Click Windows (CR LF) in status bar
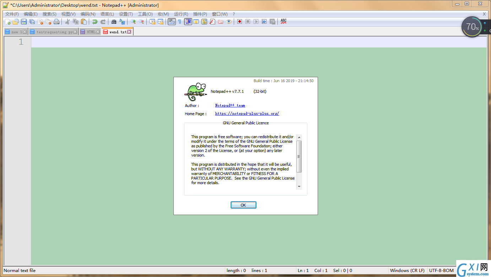Screen dimensions: 491x277 coord(407,270)
